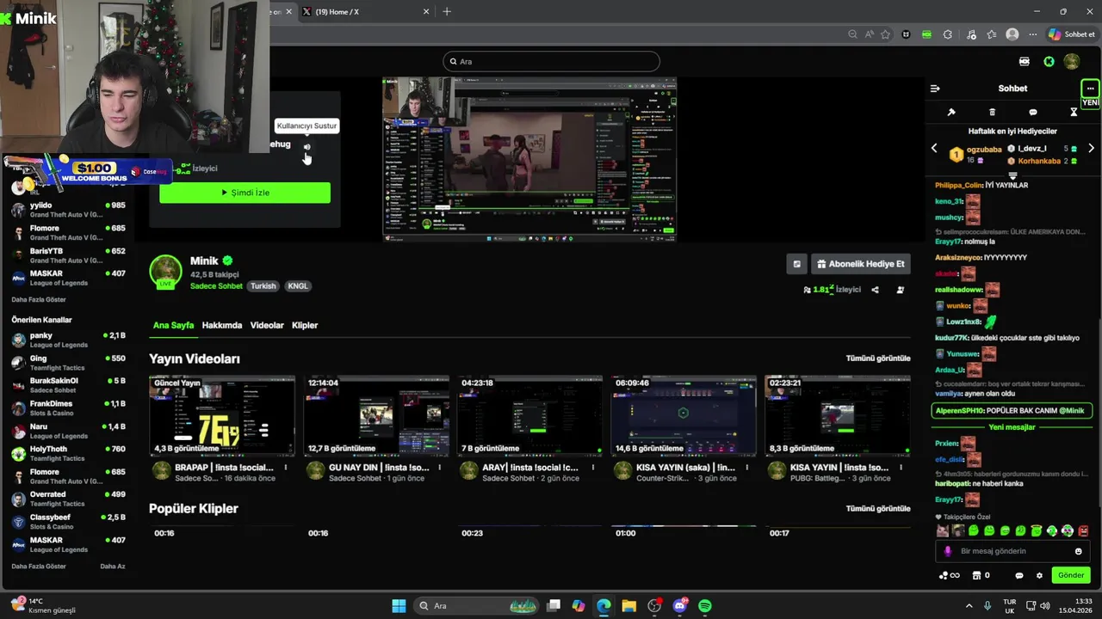Click the hourglass icon in chat toolbar
The width and height of the screenshot is (1102, 619).
[x=1074, y=113]
